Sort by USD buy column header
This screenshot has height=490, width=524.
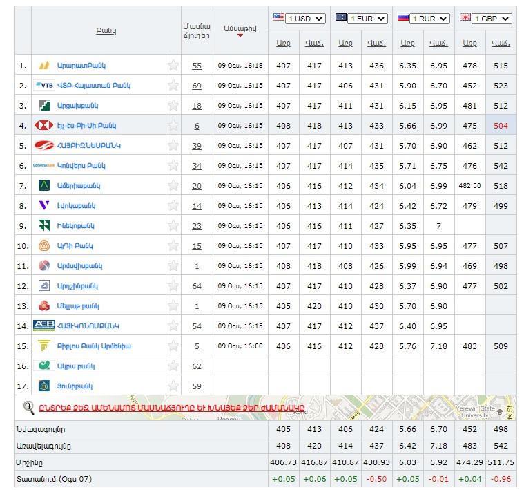tap(283, 43)
